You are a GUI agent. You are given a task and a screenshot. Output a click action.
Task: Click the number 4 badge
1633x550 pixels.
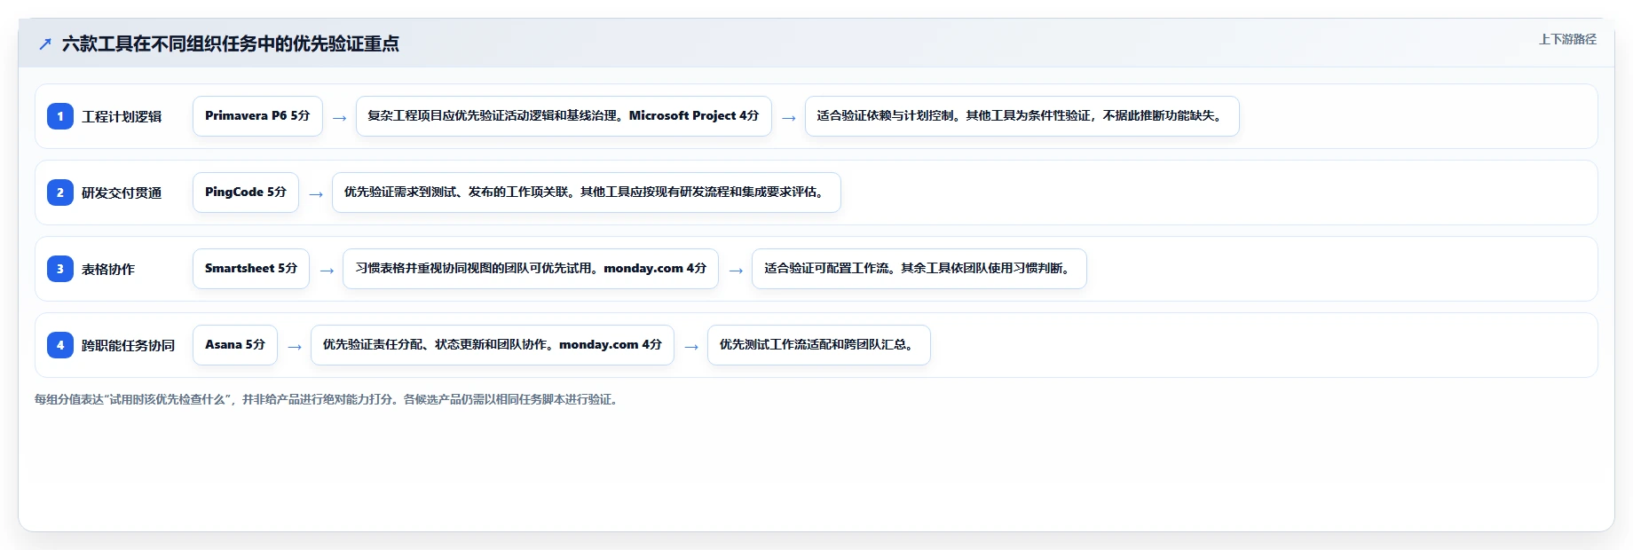(x=60, y=345)
